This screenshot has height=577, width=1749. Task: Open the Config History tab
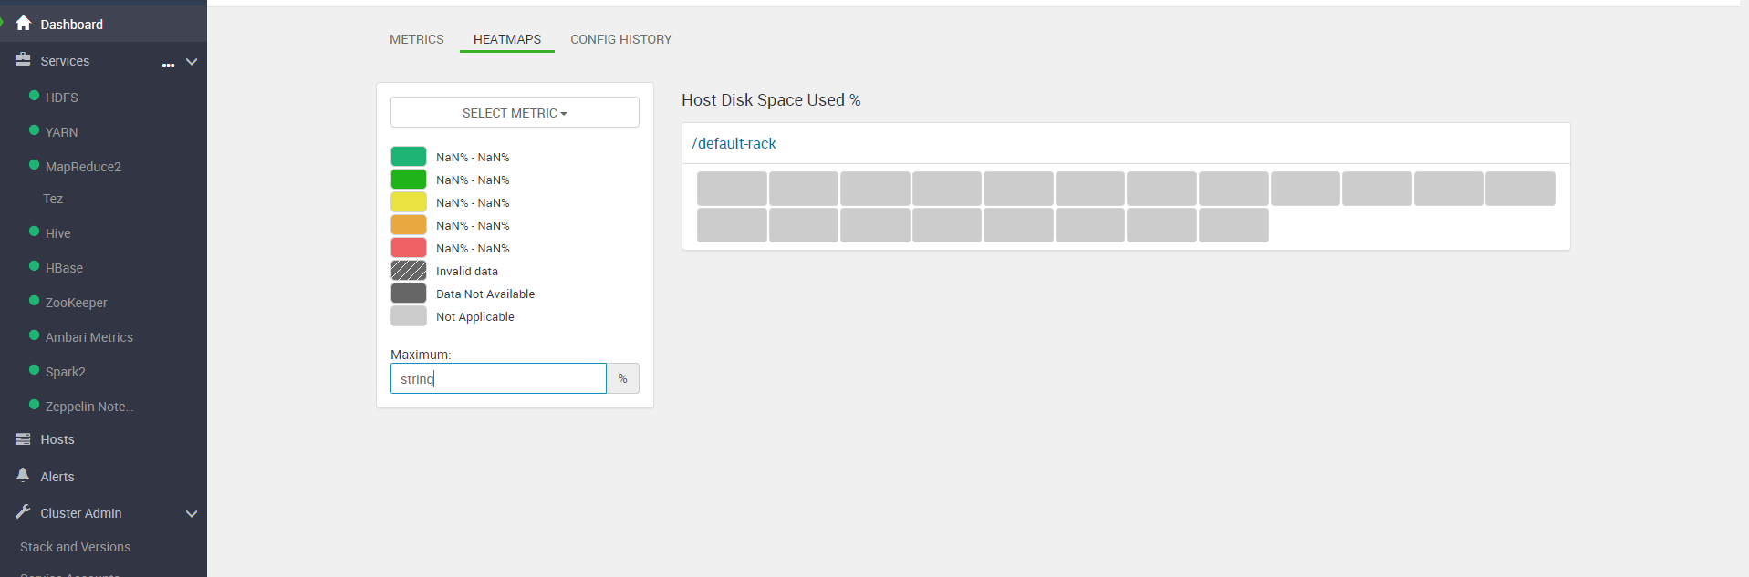[620, 39]
